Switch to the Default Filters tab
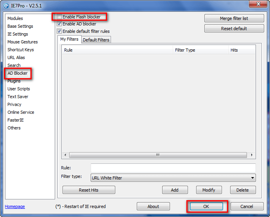Image resolution: width=270 pixels, height=217 pixels. (x=96, y=40)
